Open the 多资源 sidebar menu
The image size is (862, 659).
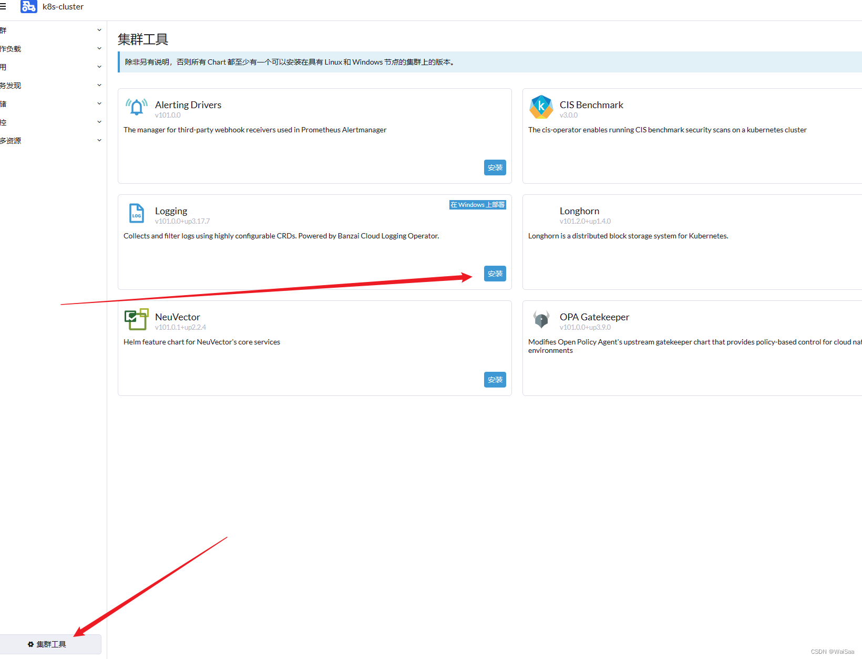point(53,141)
